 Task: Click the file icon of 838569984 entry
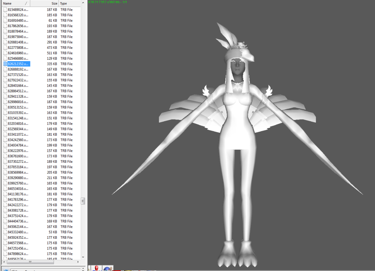pyautogui.click(x=5, y=172)
